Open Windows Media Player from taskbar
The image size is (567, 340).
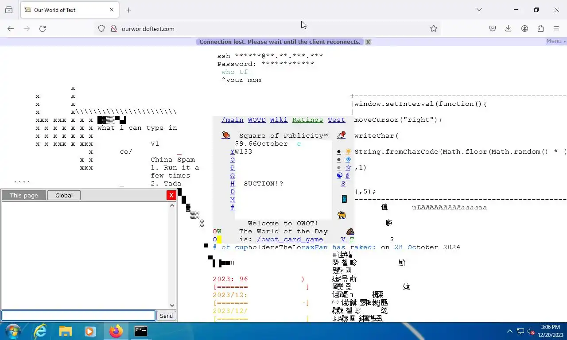point(90,331)
